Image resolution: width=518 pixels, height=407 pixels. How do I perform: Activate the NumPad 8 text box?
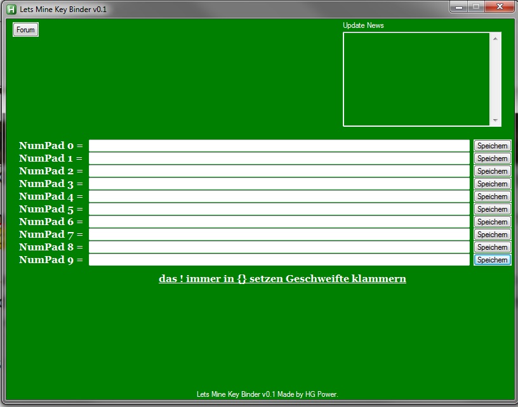click(x=279, y=247)
